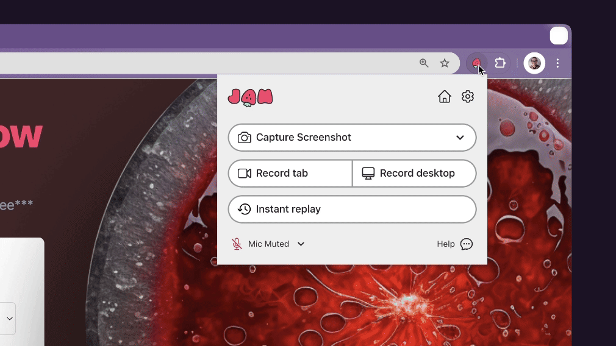
Task: Click the Jam strawberry extension icon in toolbar
Action: [x=476, y=63]
